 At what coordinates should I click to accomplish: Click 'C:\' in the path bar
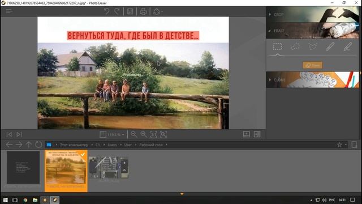(98, 145)
